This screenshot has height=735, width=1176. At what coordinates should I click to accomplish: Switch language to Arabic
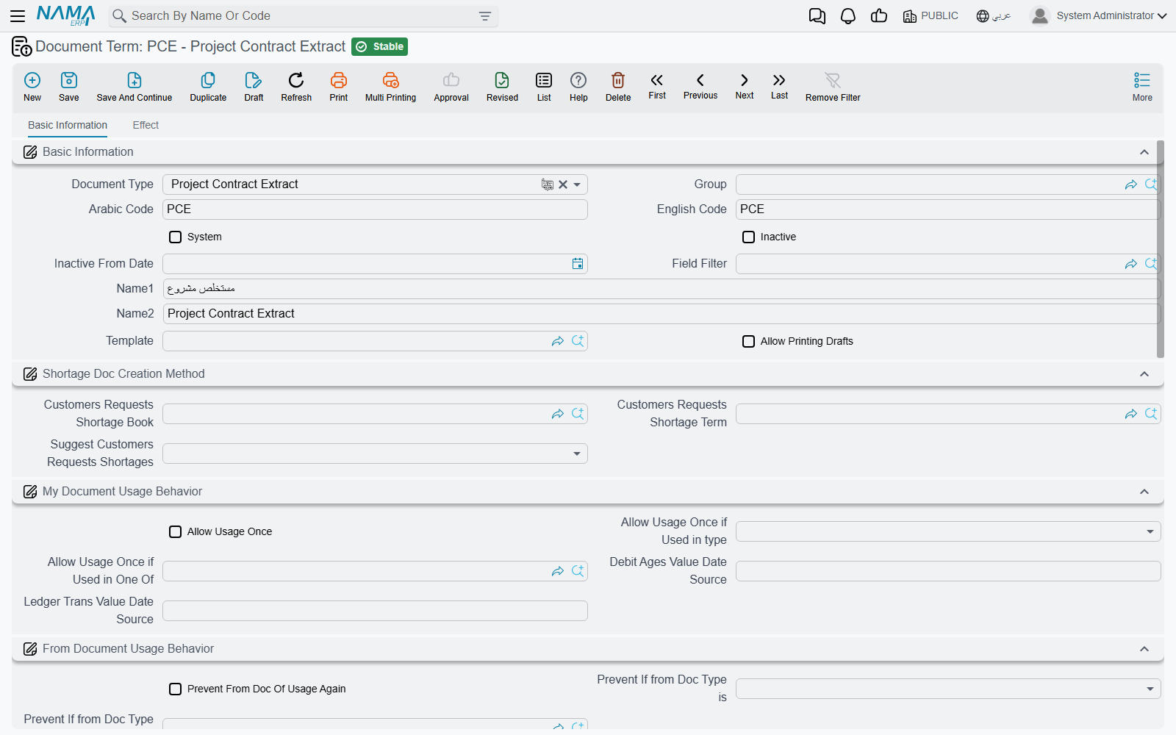pyautogui.click(x=994, y=15)
